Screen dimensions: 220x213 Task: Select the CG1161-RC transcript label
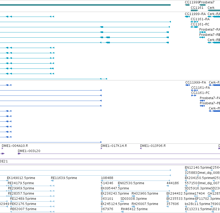[x=200, y=24]
